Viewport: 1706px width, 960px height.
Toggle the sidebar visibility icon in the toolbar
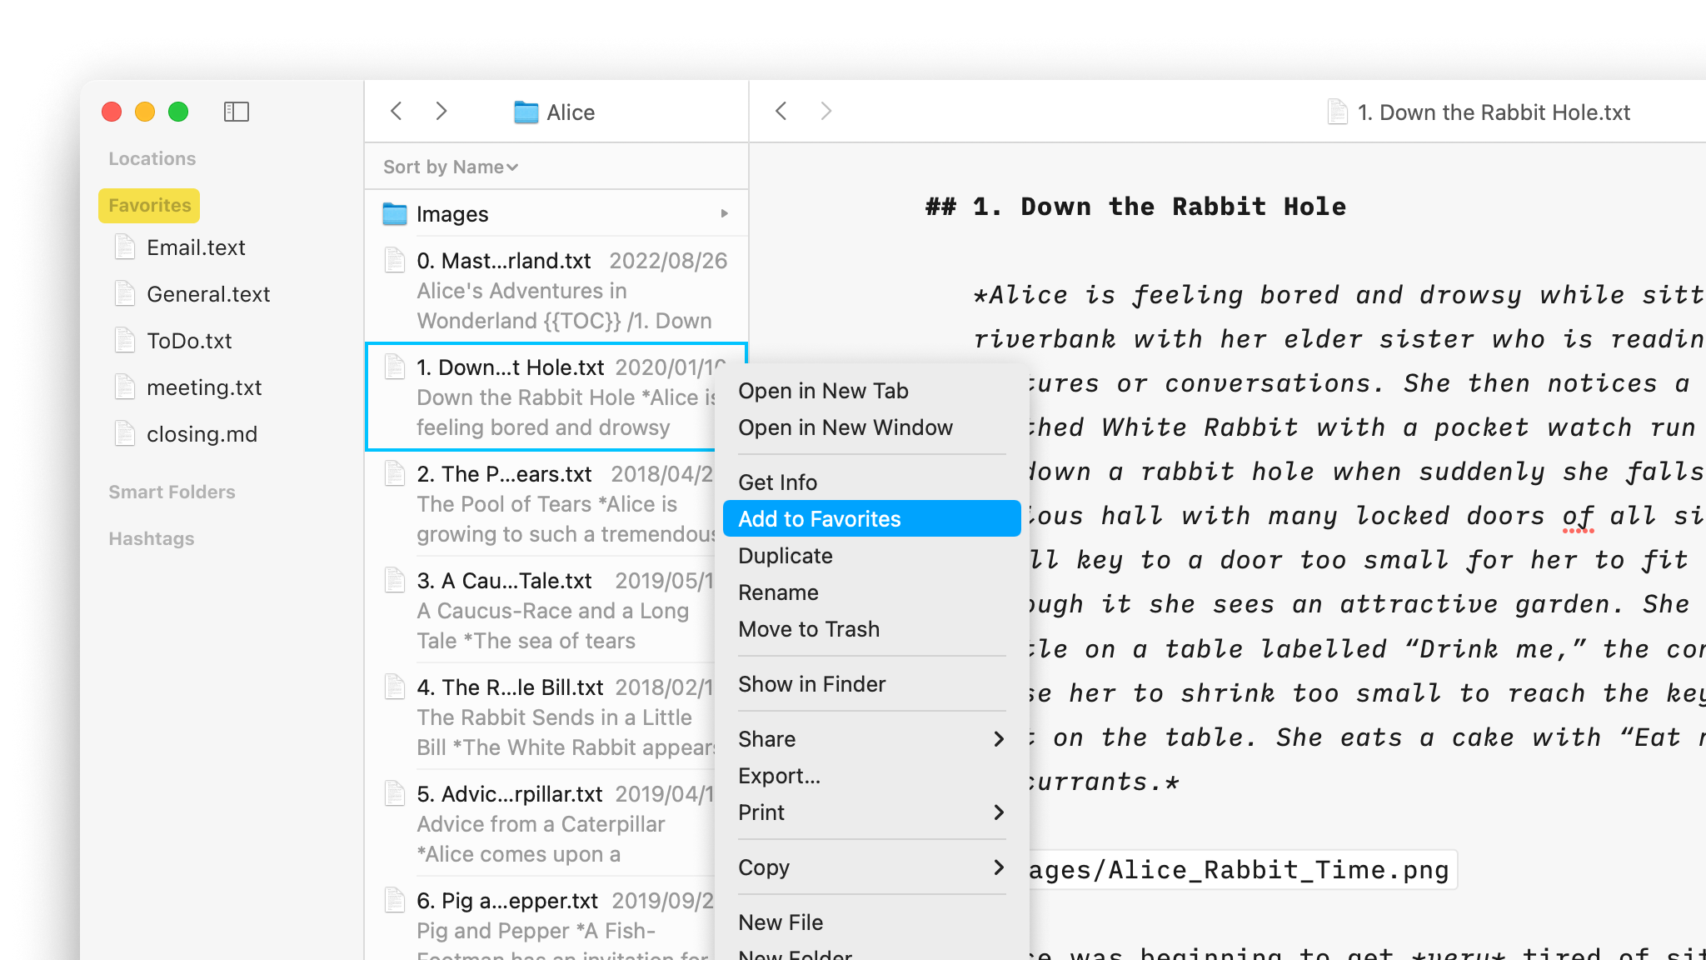click(237, 112)
